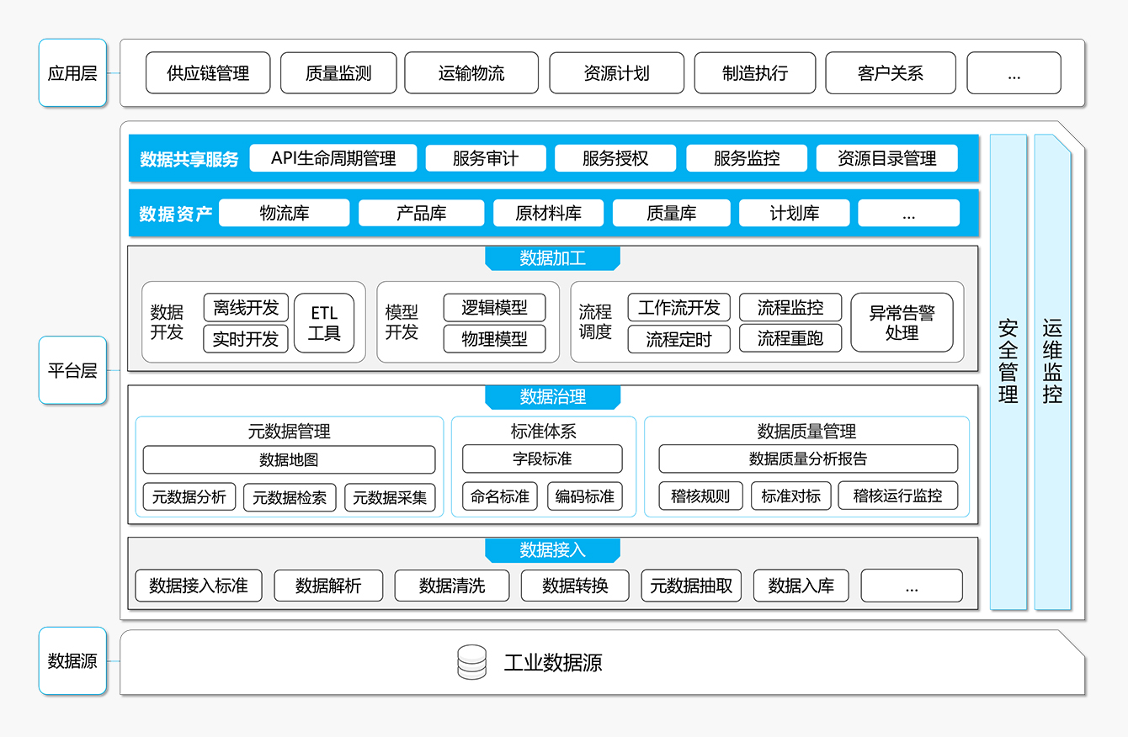
Task: Click the 原材料库 box
Action: [548, 213]
